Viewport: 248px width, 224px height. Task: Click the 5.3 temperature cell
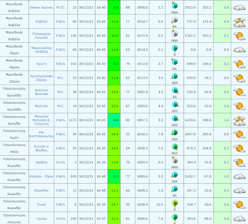click(114, 176)
